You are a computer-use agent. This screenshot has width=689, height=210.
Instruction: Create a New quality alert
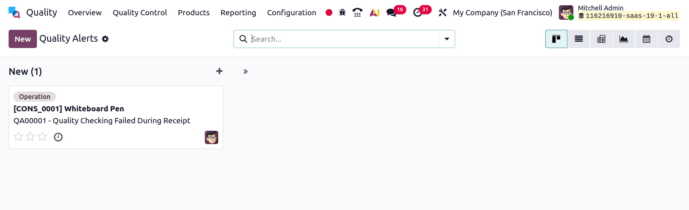click(23, 39)
